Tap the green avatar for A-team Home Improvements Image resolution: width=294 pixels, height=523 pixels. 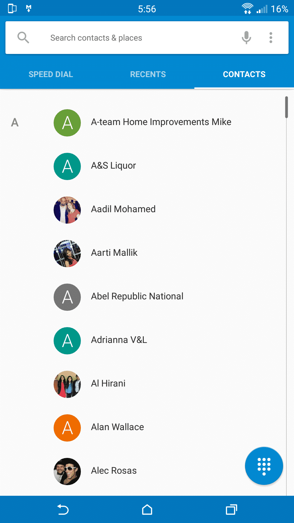pyautogui.click(x=67, y=123)
